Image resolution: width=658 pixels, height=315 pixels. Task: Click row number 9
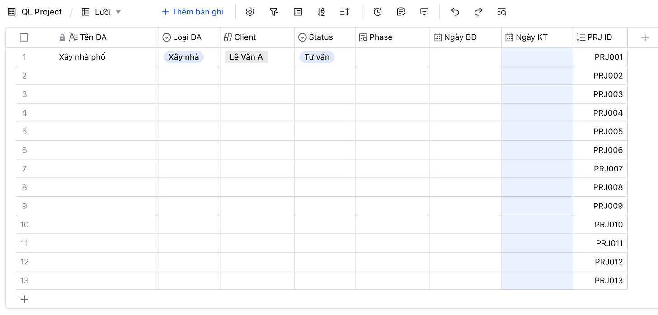click(x=24, y=206)
